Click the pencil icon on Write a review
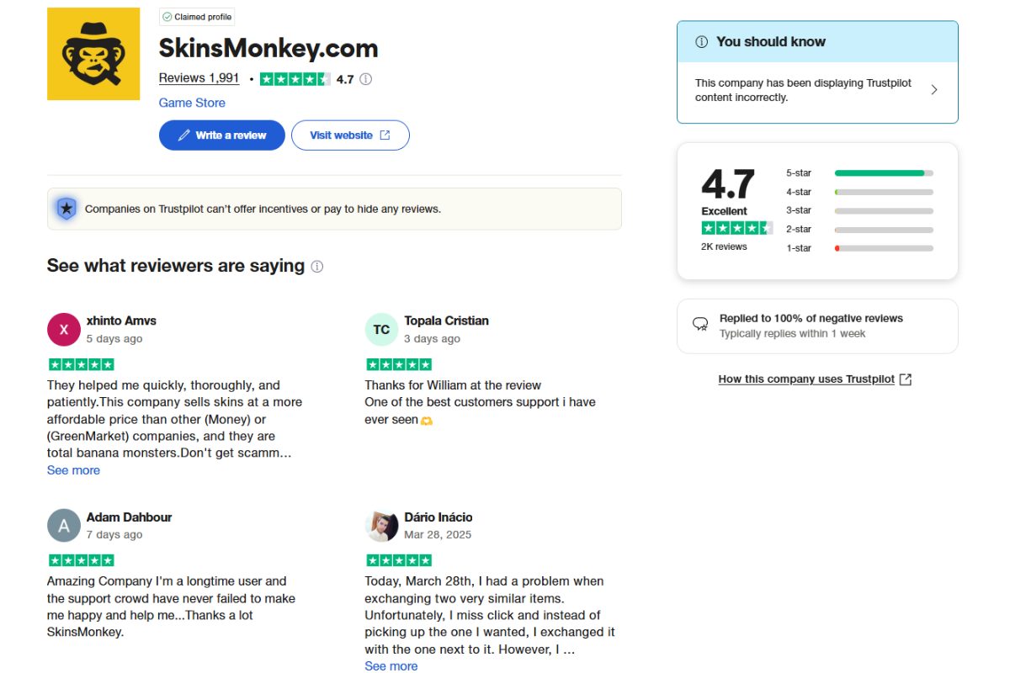This screenshot has width=1010, height=673. point(184,135)
